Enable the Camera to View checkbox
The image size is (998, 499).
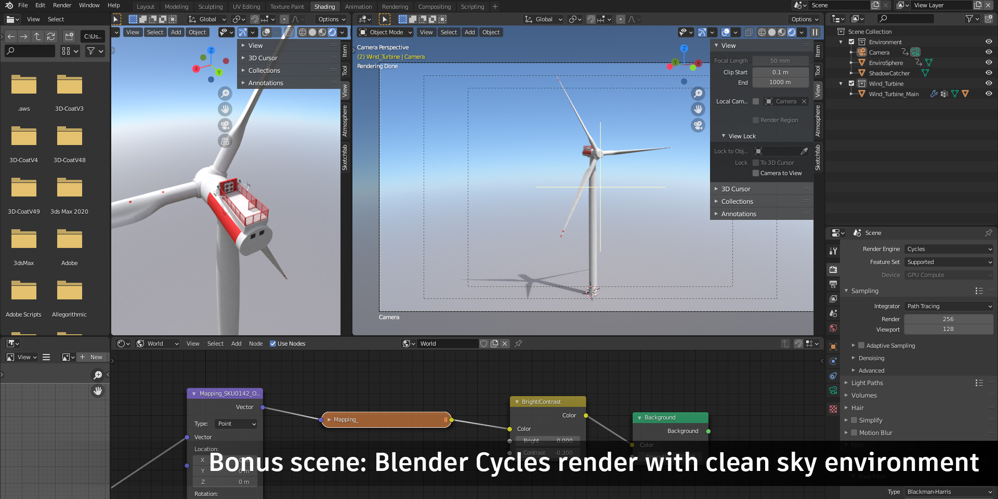pos(757,173)
